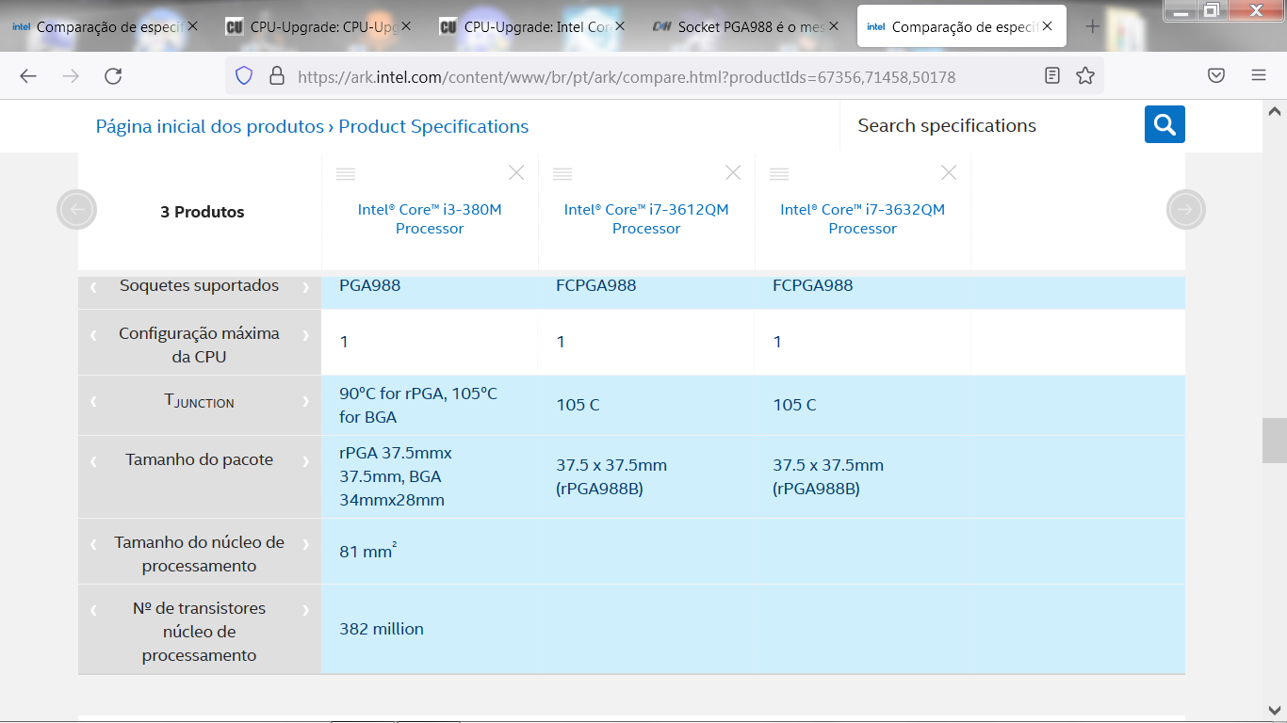Close the active Comparação de especif tab
Image resolution: width=1287 pixels, height=723 pixels.
[1049, 26]
